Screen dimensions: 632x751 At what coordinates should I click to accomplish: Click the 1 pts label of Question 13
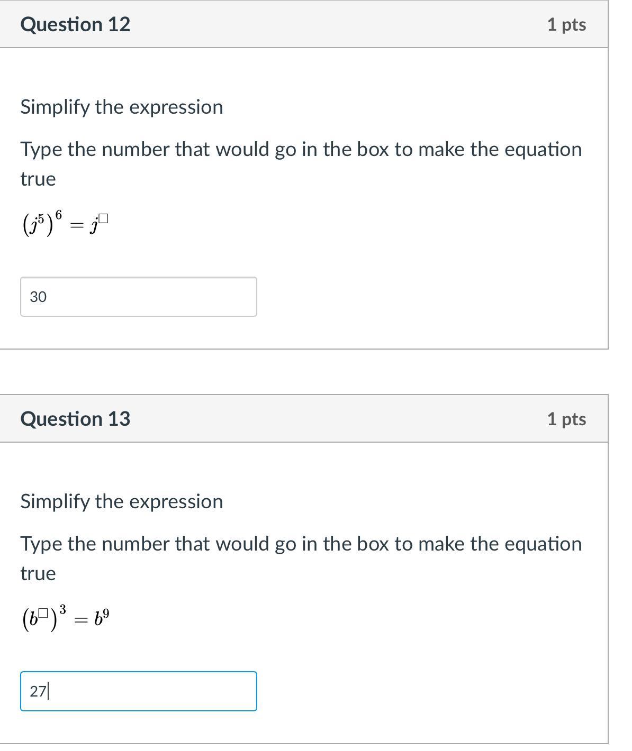coord(566,419)
